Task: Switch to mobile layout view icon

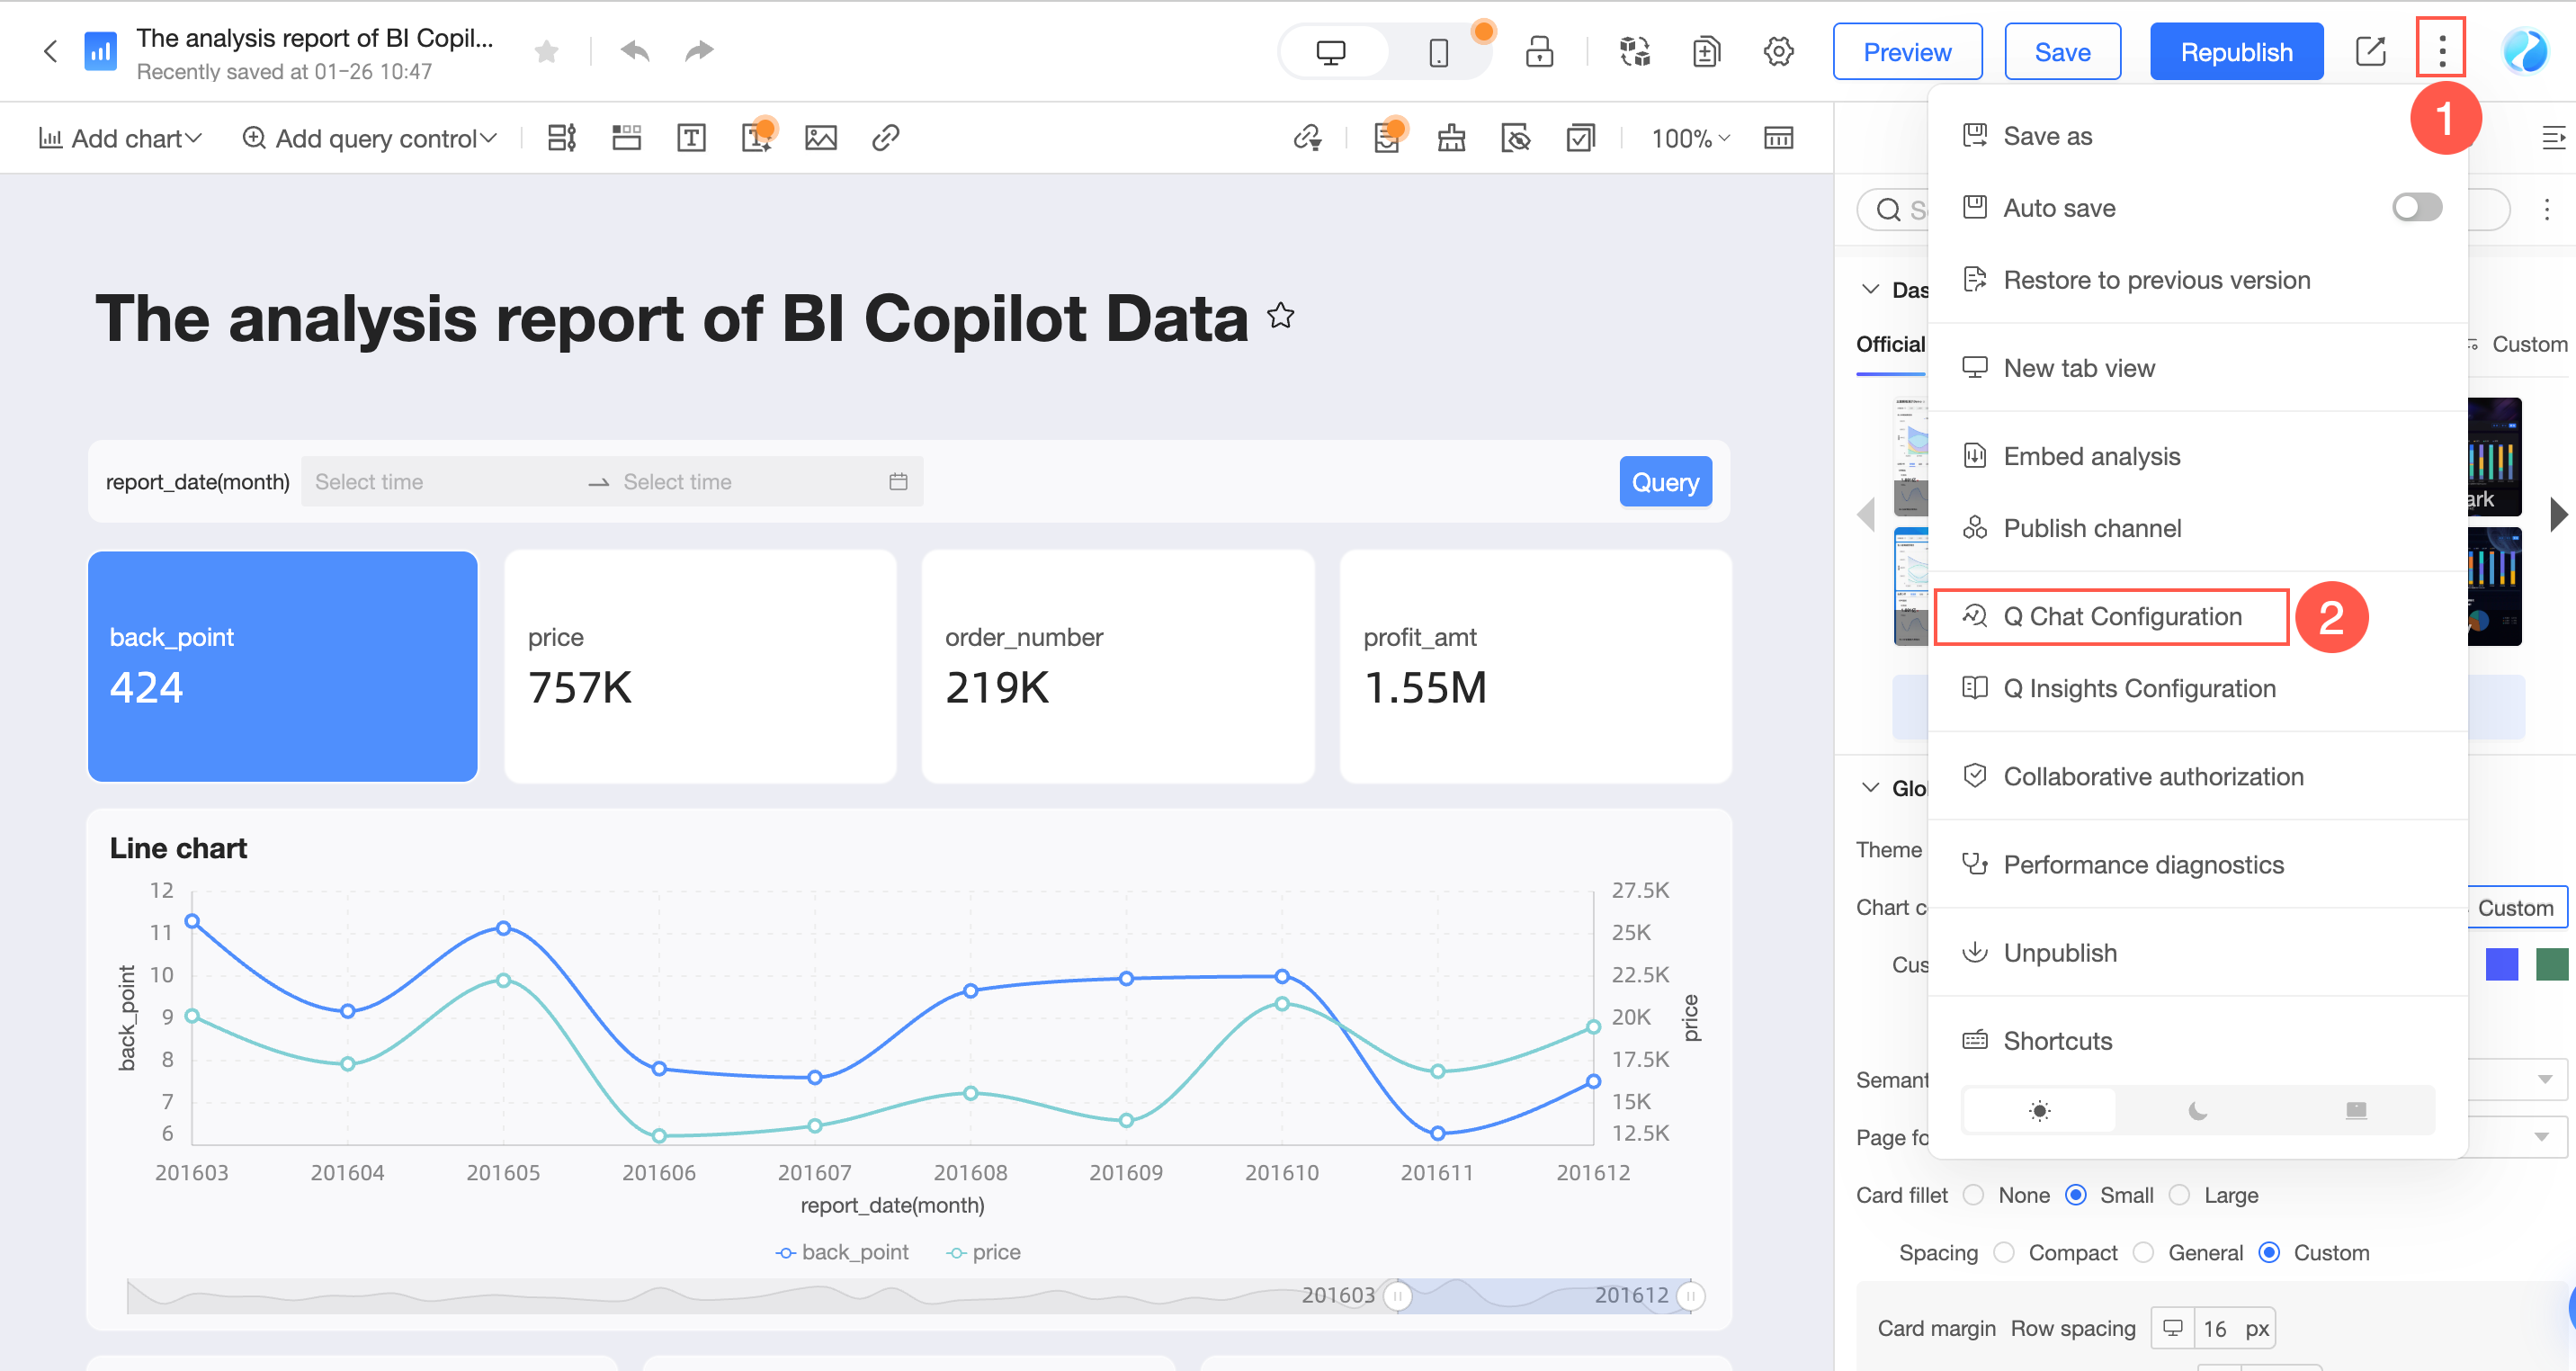Action: (x=1438, y=52)
